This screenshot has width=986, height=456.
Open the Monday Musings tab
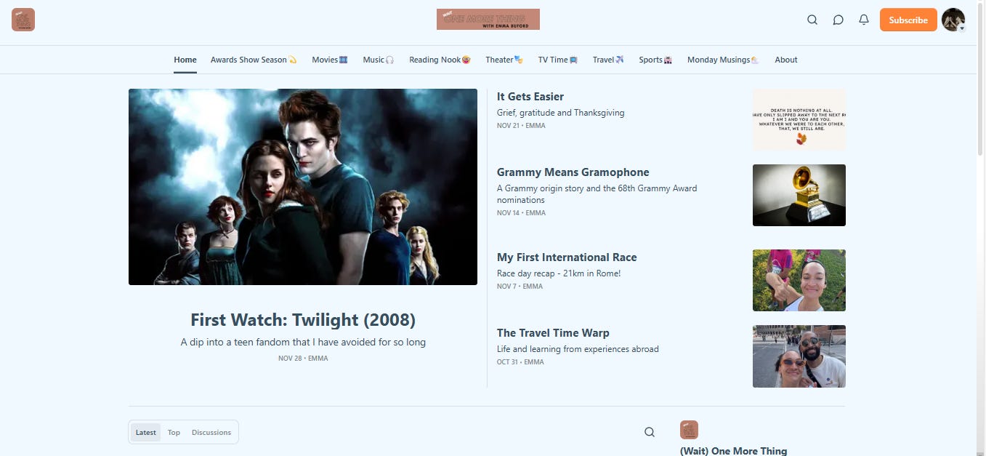click(x=723, y=60)
